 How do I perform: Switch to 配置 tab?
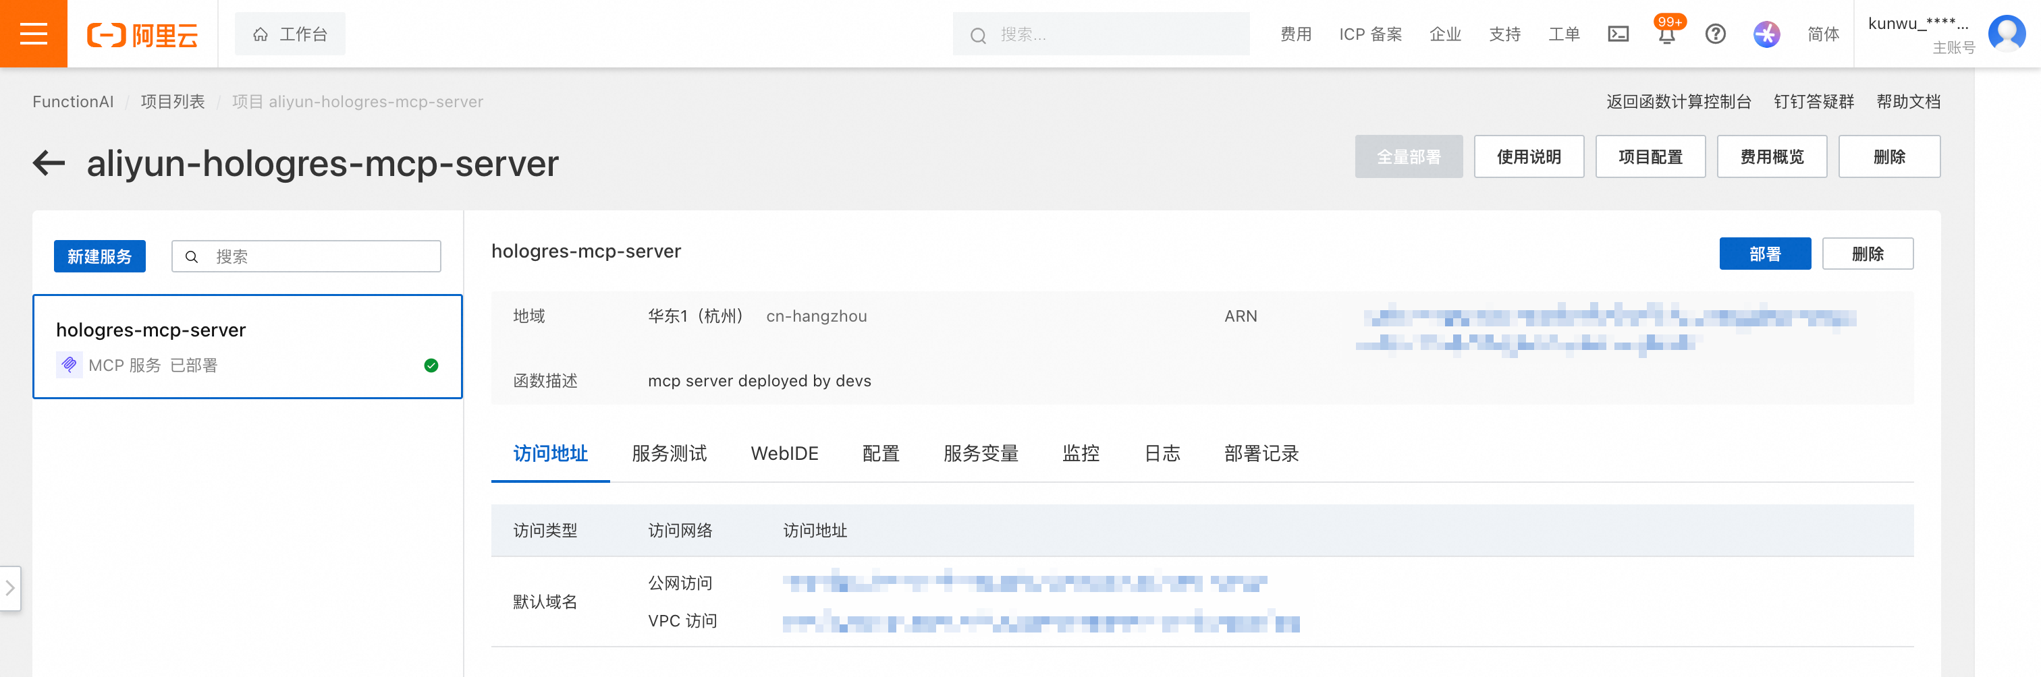point(880,454)
